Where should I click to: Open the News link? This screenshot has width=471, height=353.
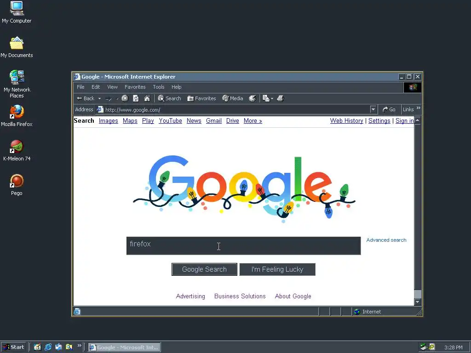194,121
